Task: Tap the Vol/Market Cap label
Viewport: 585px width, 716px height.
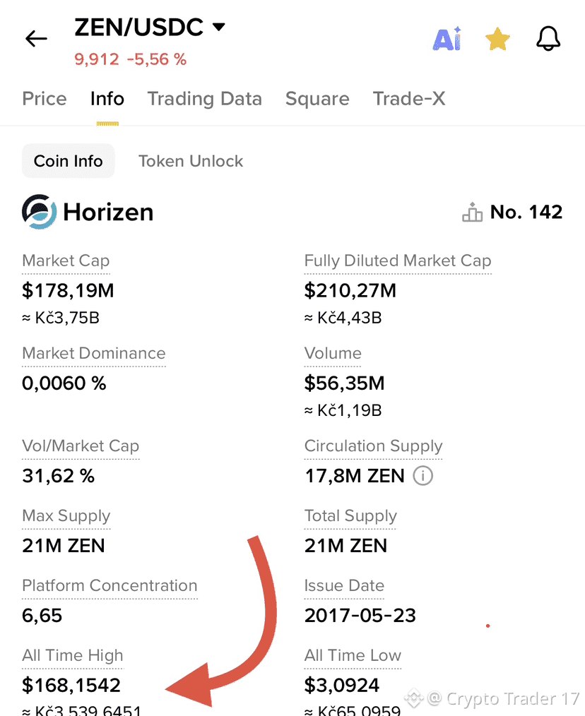Action: click(81, 446)
